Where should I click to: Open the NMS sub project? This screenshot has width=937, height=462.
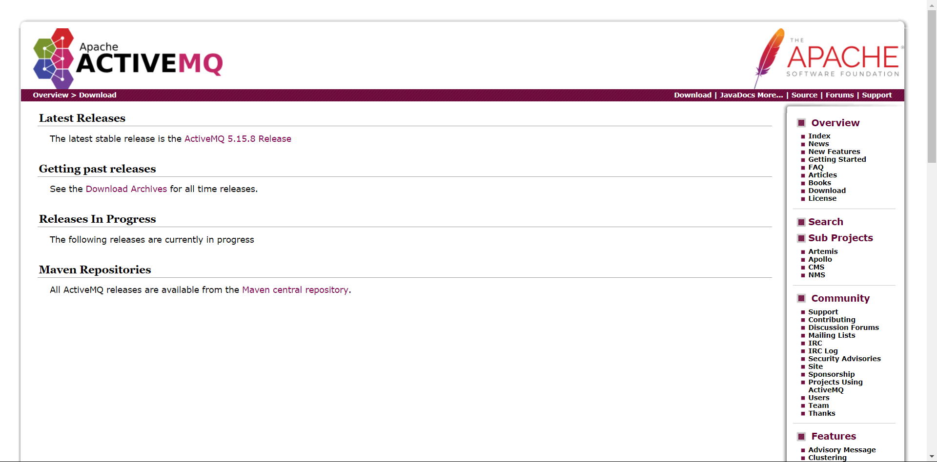(x=816, y=275)
